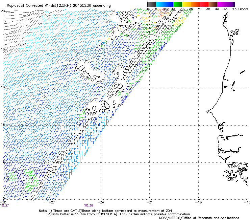Click the note 'Data buffer is 22 hrs from 20150206'

82,214
